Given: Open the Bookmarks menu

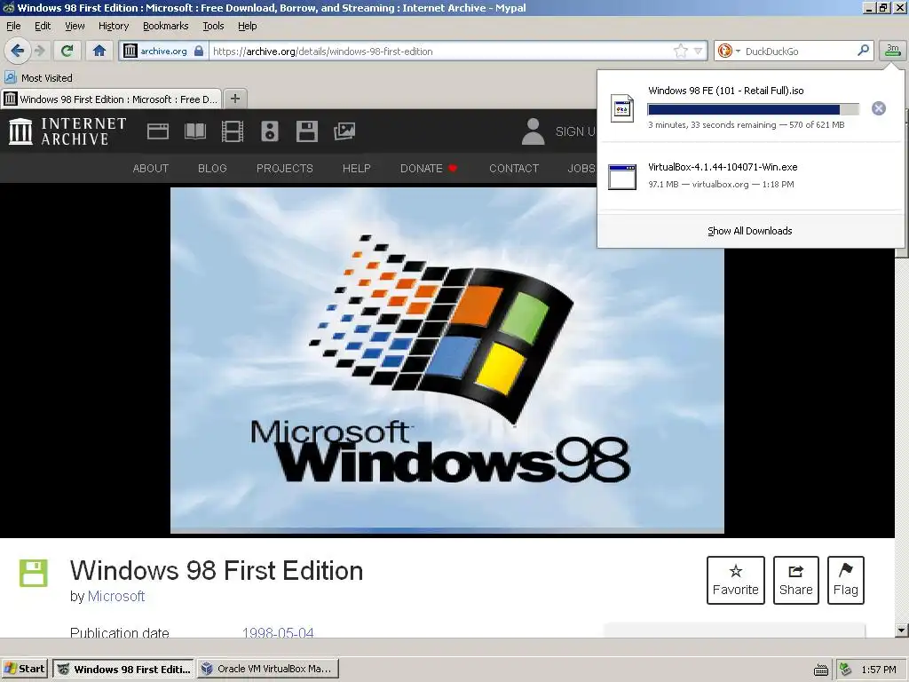Looking at the screenshot, I should point(165,26).
